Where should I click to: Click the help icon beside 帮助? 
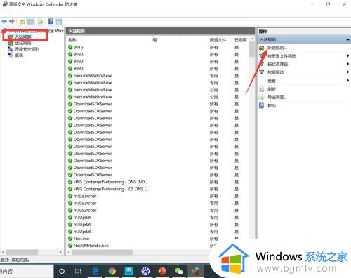[x=262, y=105]
